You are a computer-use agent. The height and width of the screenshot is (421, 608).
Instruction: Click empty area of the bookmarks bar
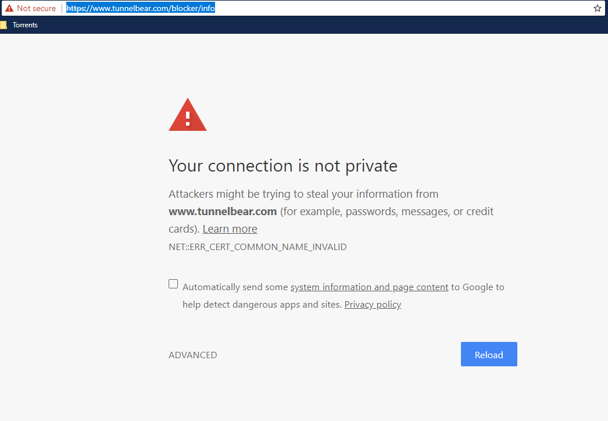291,25
